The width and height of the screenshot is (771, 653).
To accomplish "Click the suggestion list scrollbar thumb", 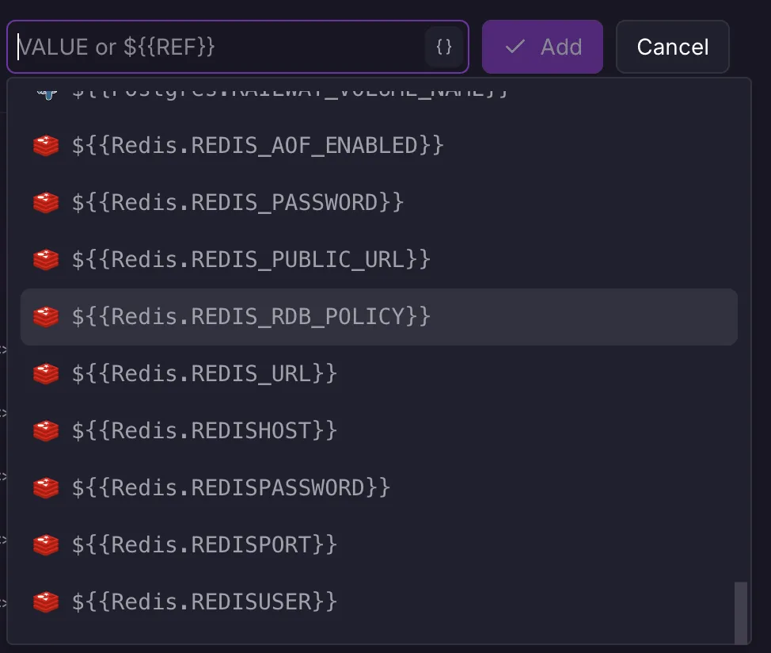I will (x=740, y=613).
